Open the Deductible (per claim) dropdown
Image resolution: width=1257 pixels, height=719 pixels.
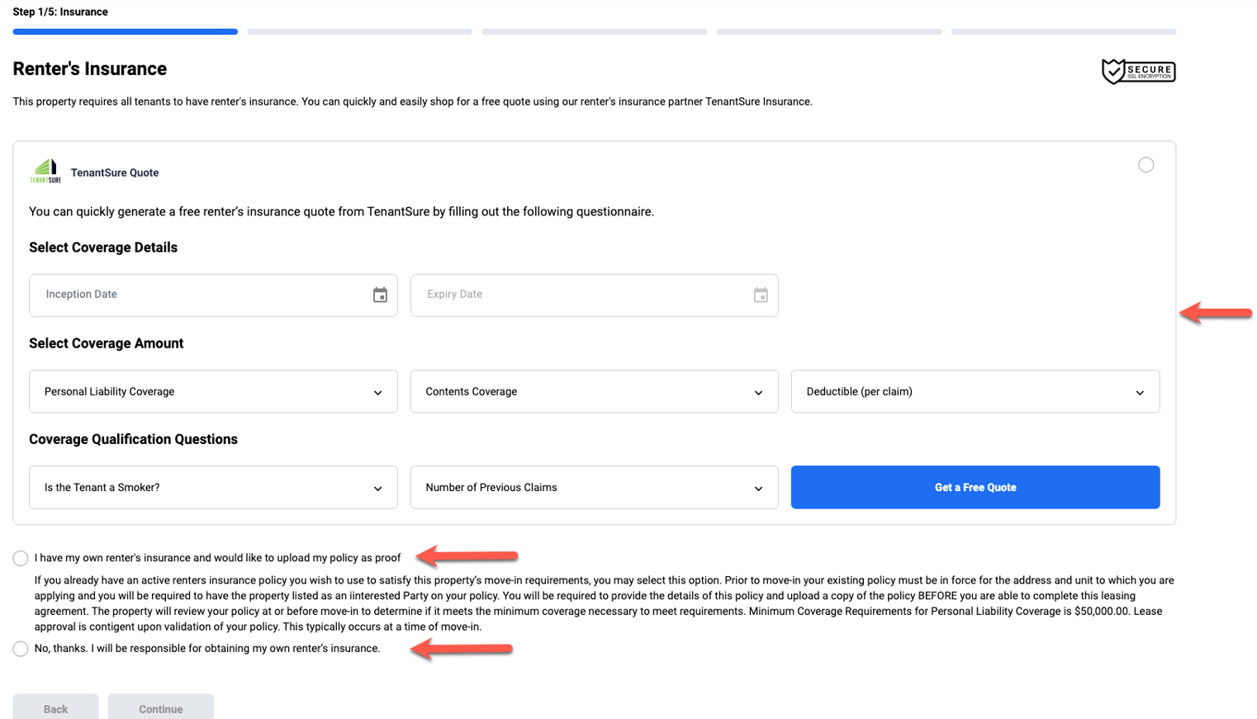coord(975,391)
